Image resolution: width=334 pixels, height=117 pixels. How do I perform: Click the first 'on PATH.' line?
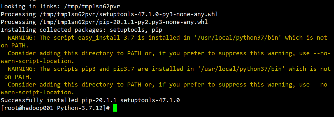[x=15, y=45]
